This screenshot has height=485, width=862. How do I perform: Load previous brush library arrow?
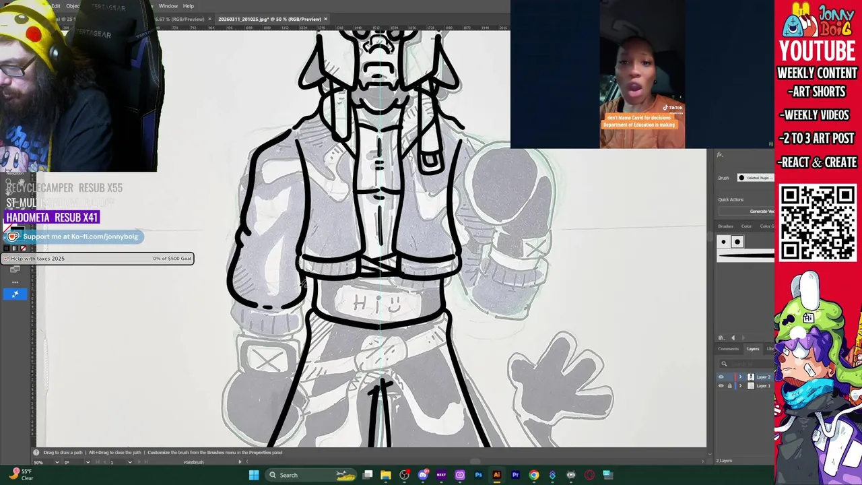(x=733, y=338)
